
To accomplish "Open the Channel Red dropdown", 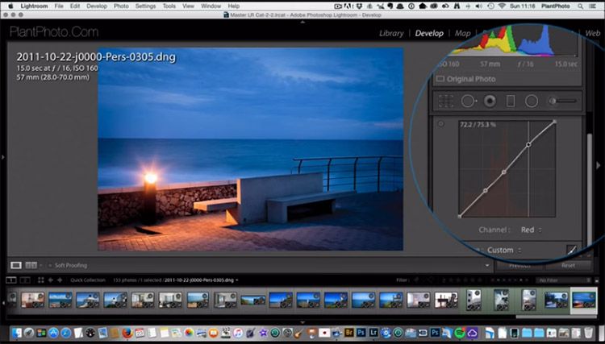I will point(528,230).
